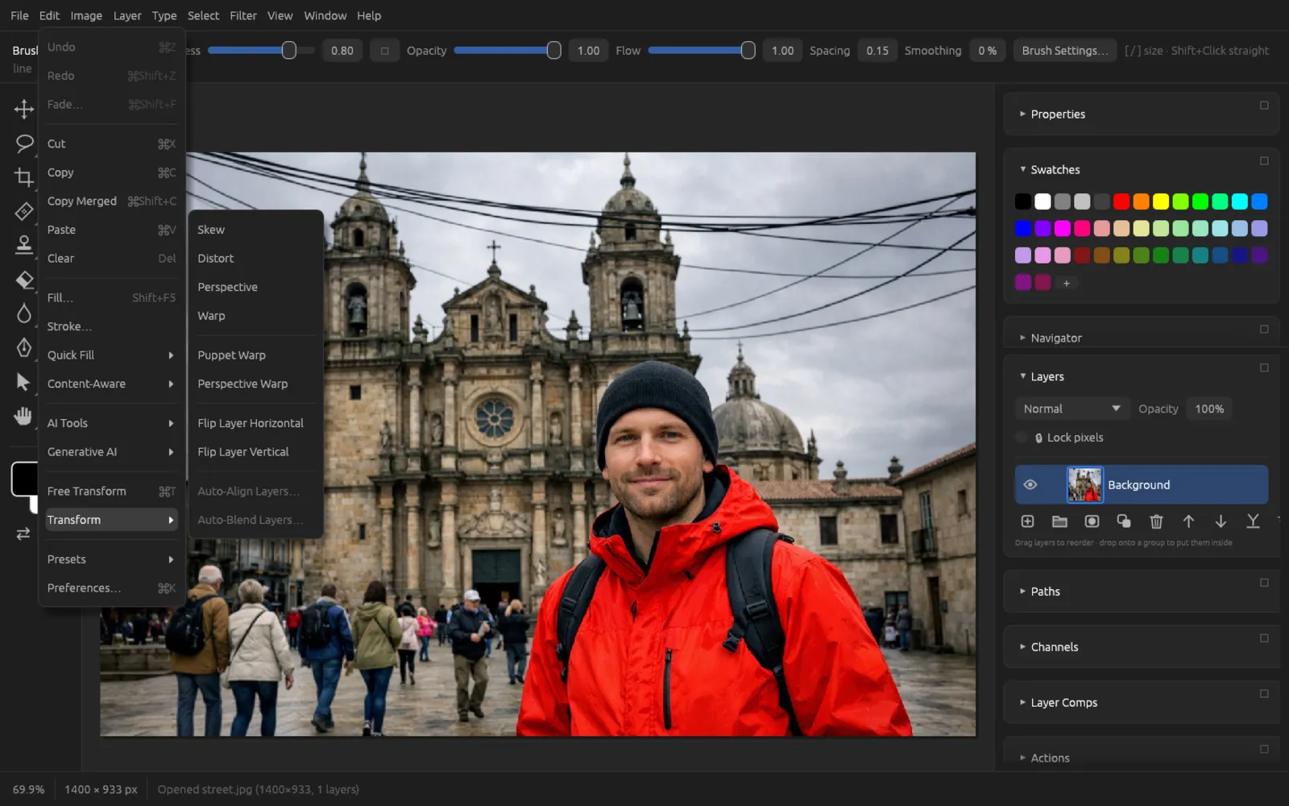
Task: Select the Lasso tool
Action: [x=23, y=143]
